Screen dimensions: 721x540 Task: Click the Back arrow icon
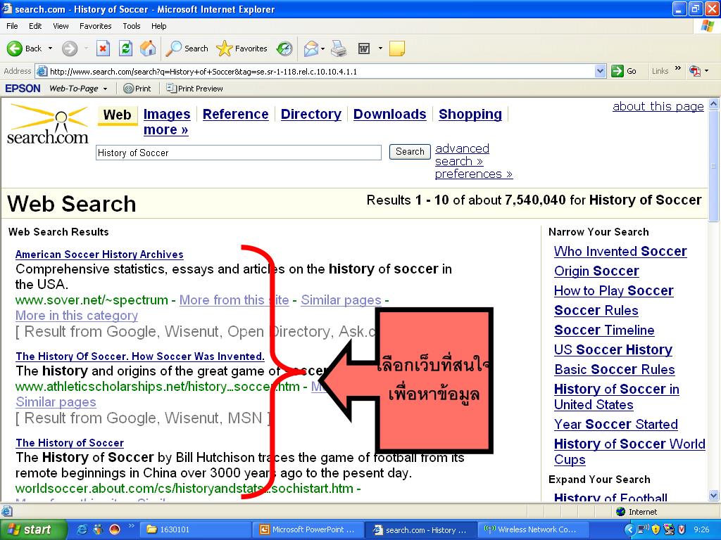pyautogui.click(x=14, y=49)
